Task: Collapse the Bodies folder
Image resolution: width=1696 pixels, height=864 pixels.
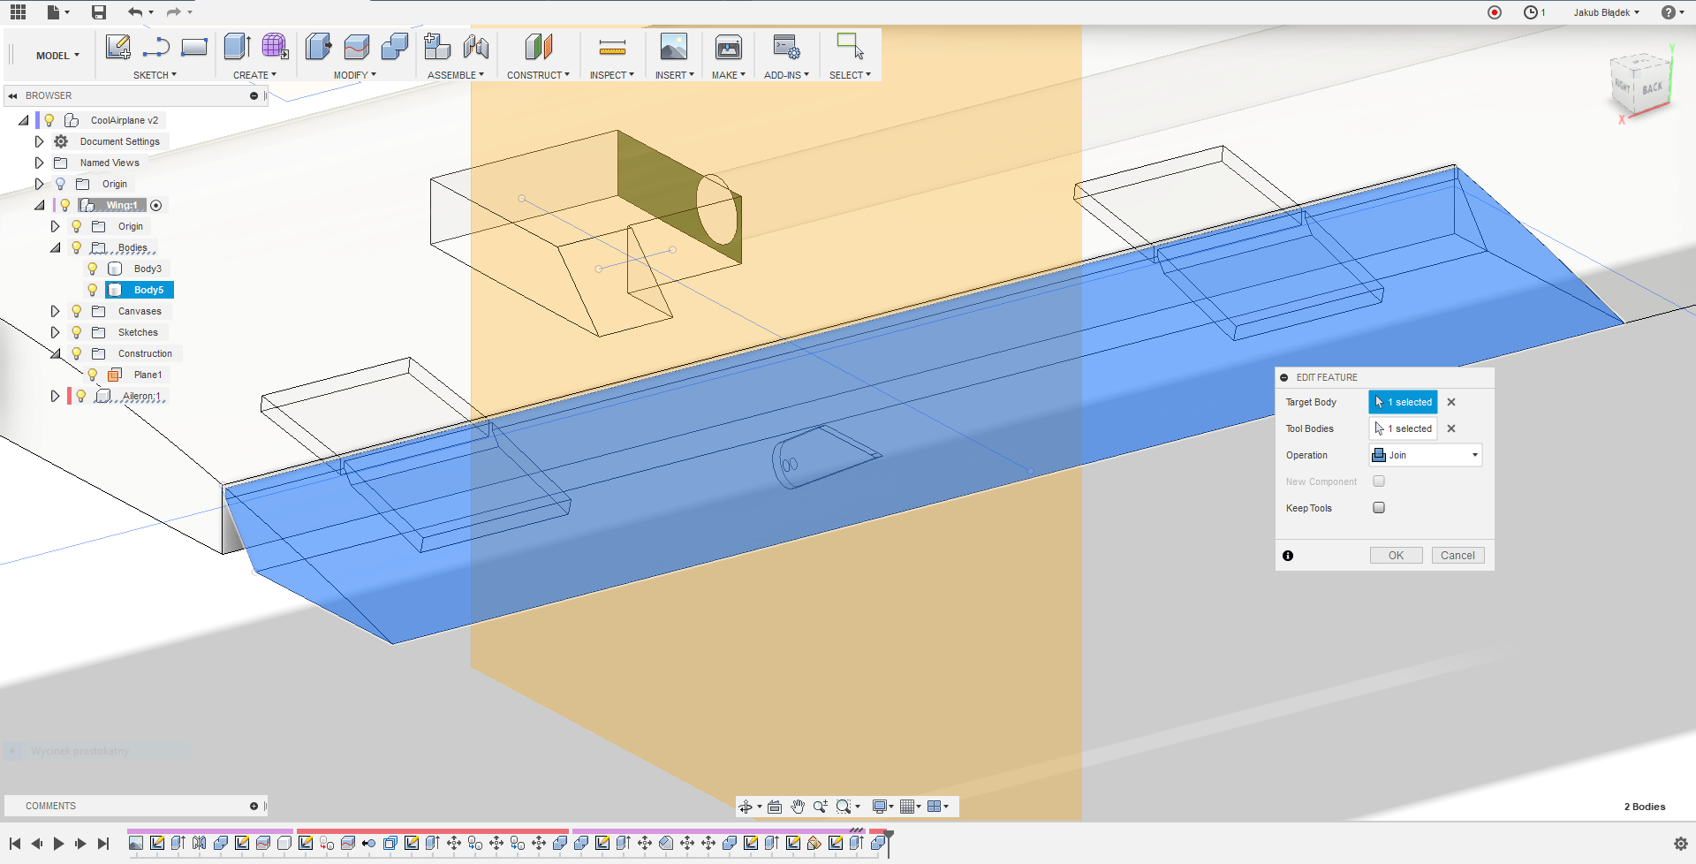Action: coord(55,247)
